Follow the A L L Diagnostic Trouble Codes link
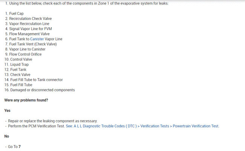This screenshot has height=151, width=245. coord(101,126)
